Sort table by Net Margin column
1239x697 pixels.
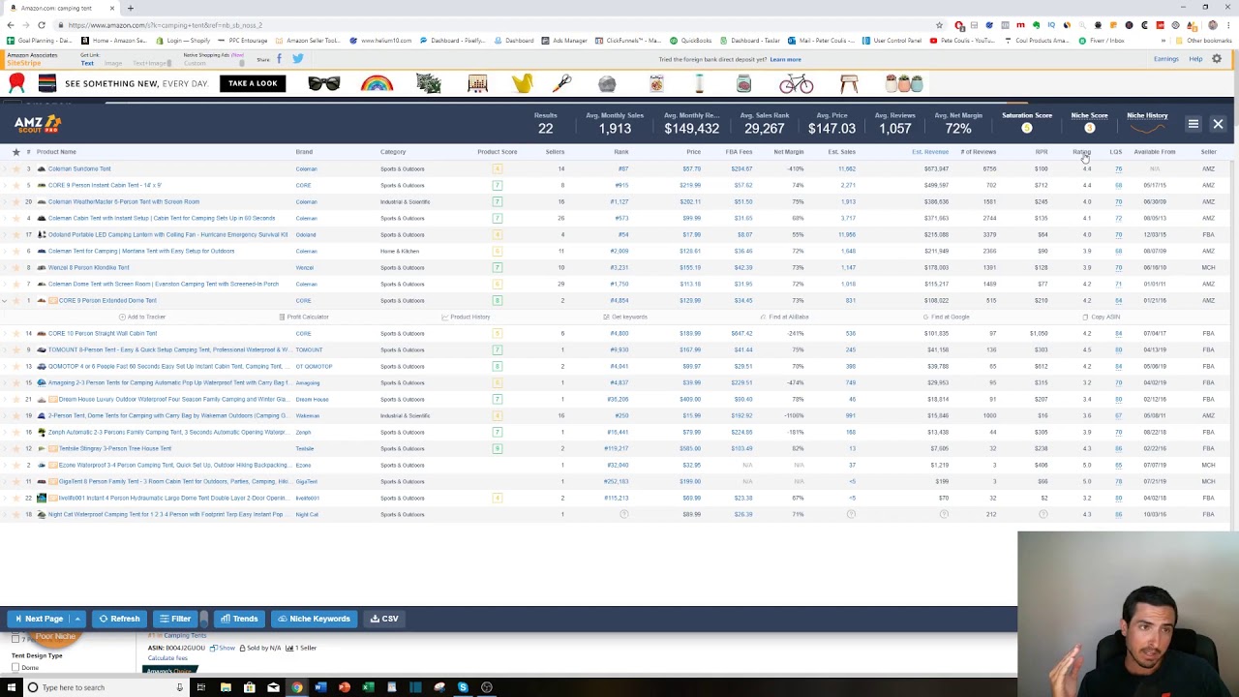(789, 152)
